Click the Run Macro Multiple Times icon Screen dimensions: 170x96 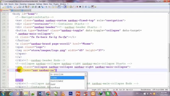(x=86, y=7)
